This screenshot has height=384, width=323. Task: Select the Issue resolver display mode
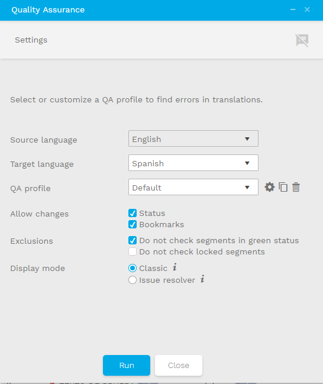[133, 280]
